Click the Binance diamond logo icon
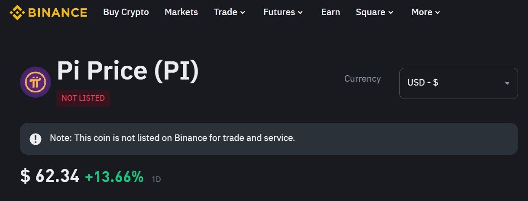Screen dimensions: 528x201 pyautogui.click(x=17, y=13)
